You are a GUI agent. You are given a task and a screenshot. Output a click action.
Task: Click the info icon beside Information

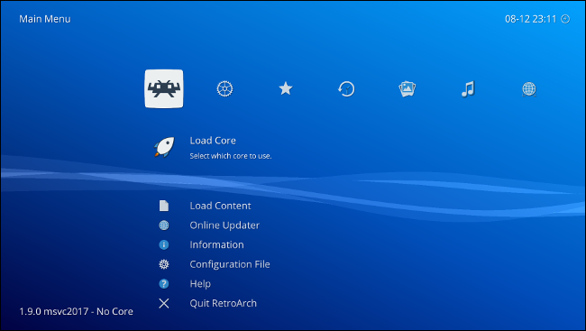[x=164, y=244]
